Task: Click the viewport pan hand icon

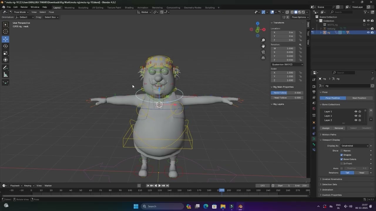Action: [263, 46]
